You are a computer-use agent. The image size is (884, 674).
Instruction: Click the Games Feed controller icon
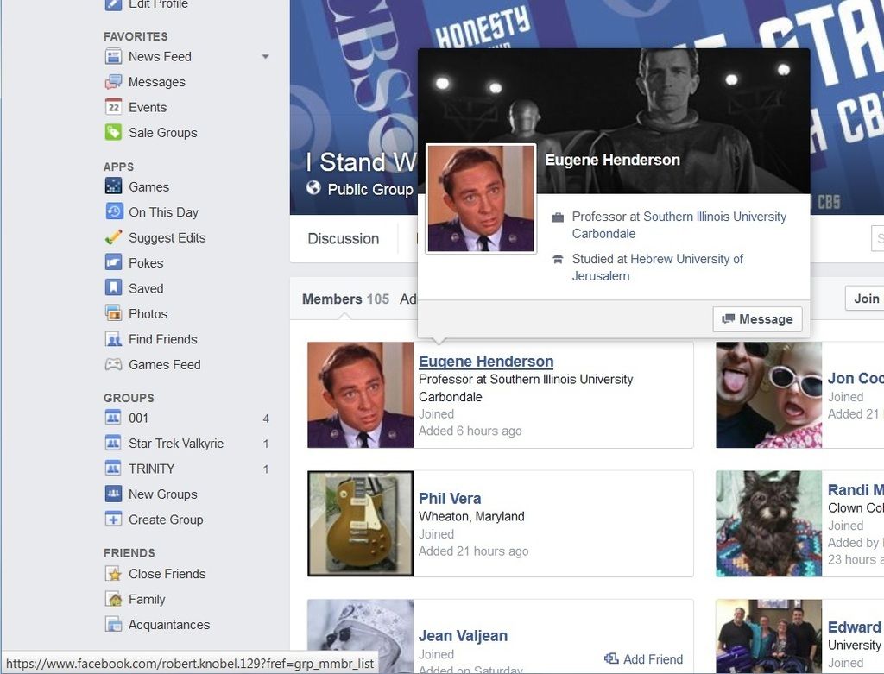click(113, 364)
